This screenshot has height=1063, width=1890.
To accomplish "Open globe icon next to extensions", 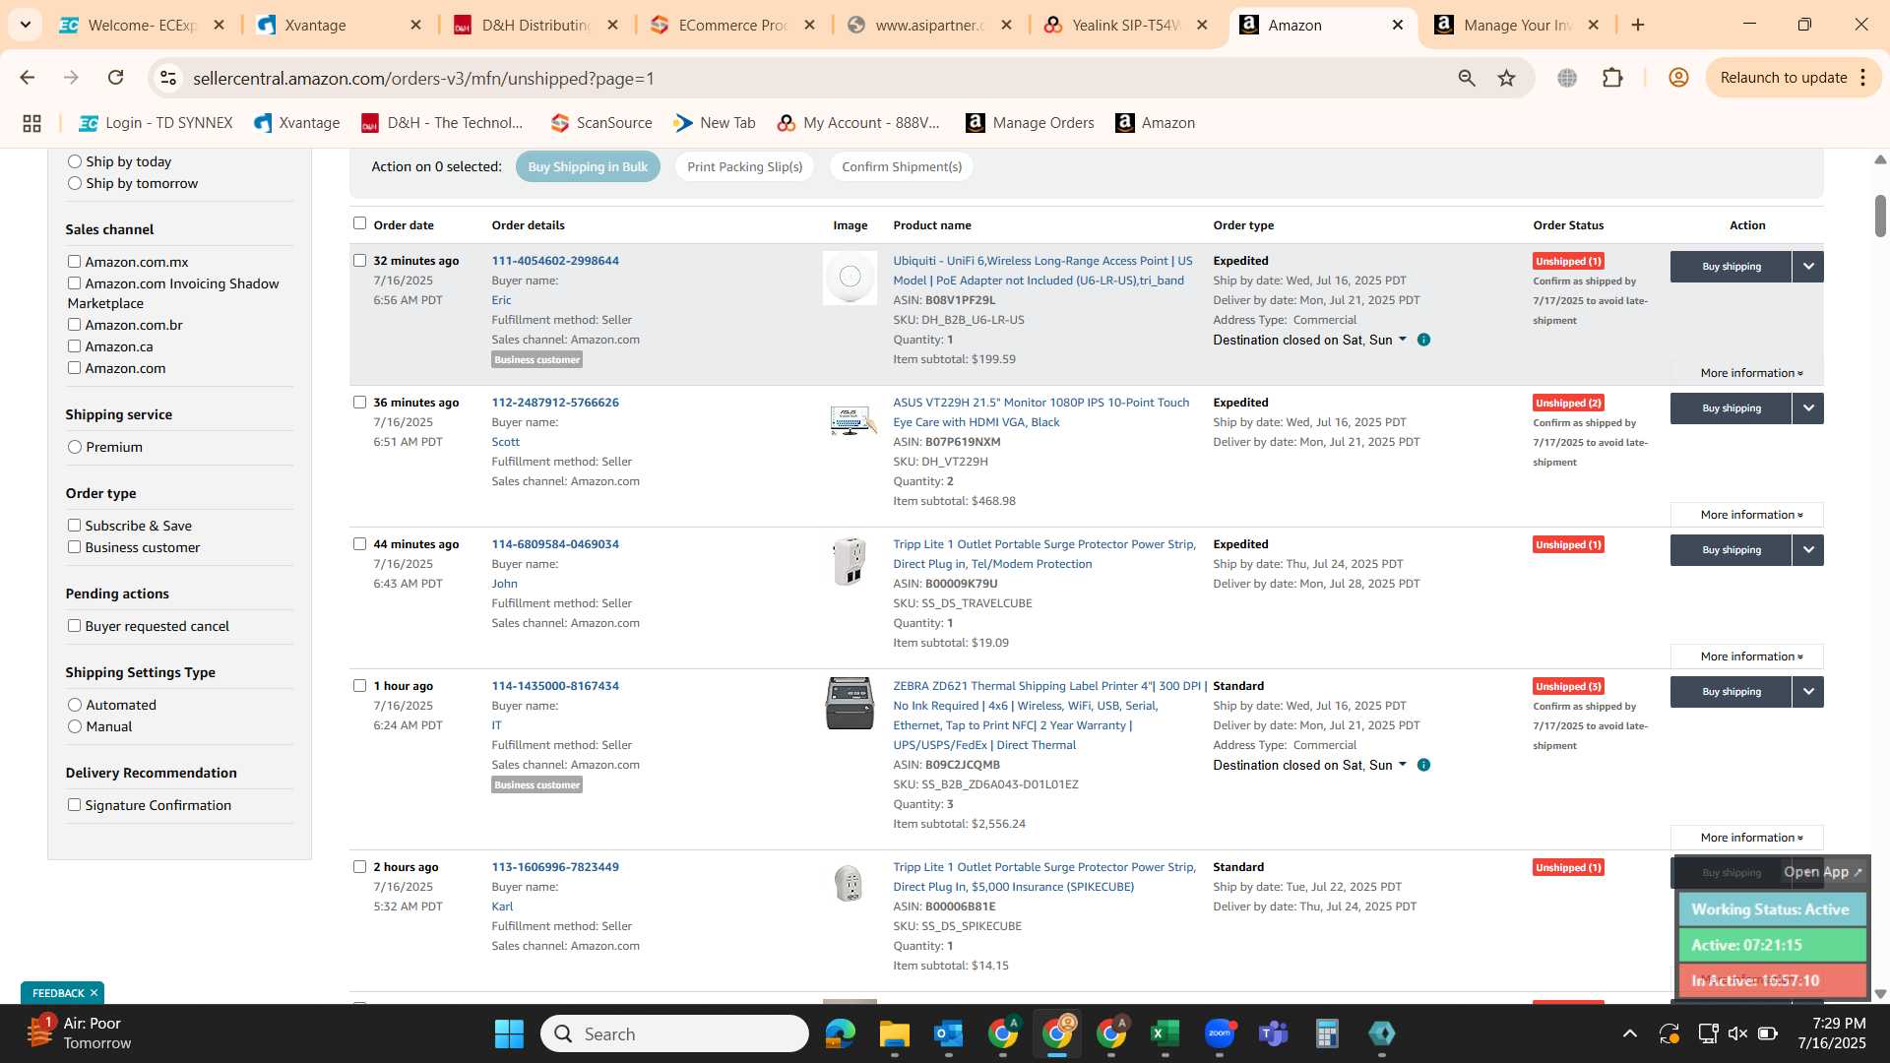I will click(x=1567, y=78).
